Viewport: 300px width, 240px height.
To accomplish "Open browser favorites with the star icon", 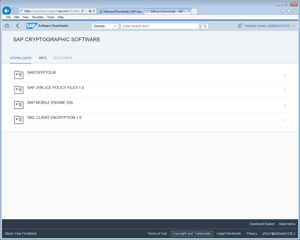I will (x=288, y=11).
